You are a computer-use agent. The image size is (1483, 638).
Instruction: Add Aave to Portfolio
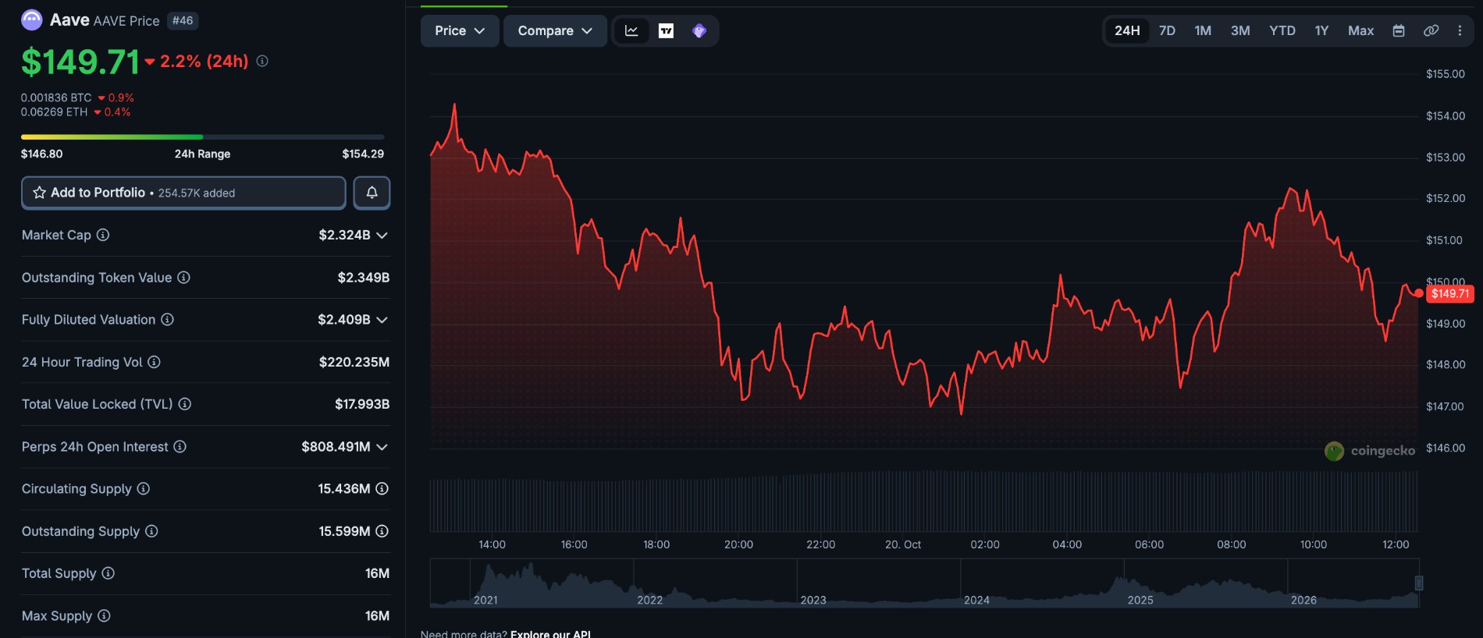pos(183,193)
